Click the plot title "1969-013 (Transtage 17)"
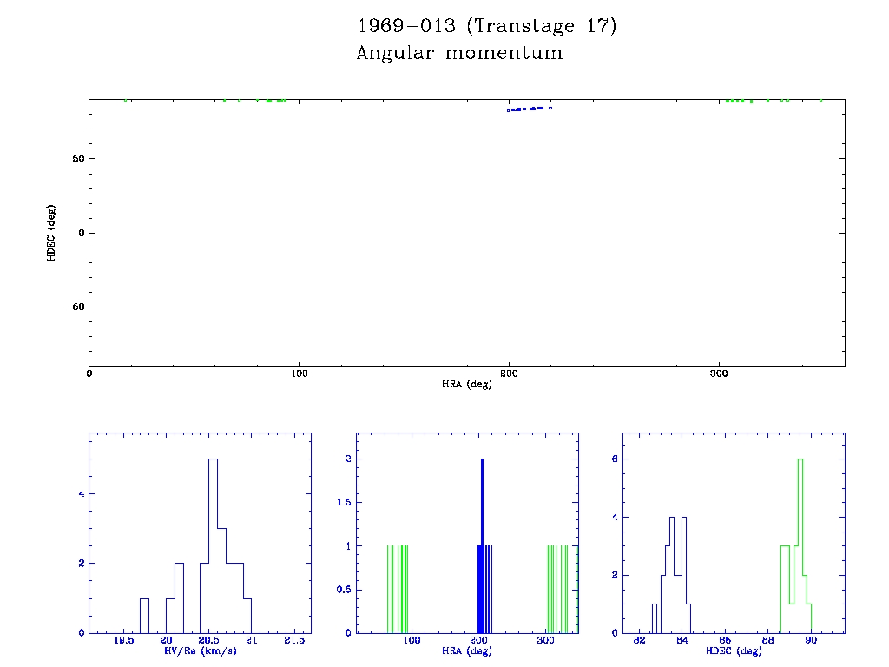This screenshot has width=889, height=667. [x=487, y=26]
